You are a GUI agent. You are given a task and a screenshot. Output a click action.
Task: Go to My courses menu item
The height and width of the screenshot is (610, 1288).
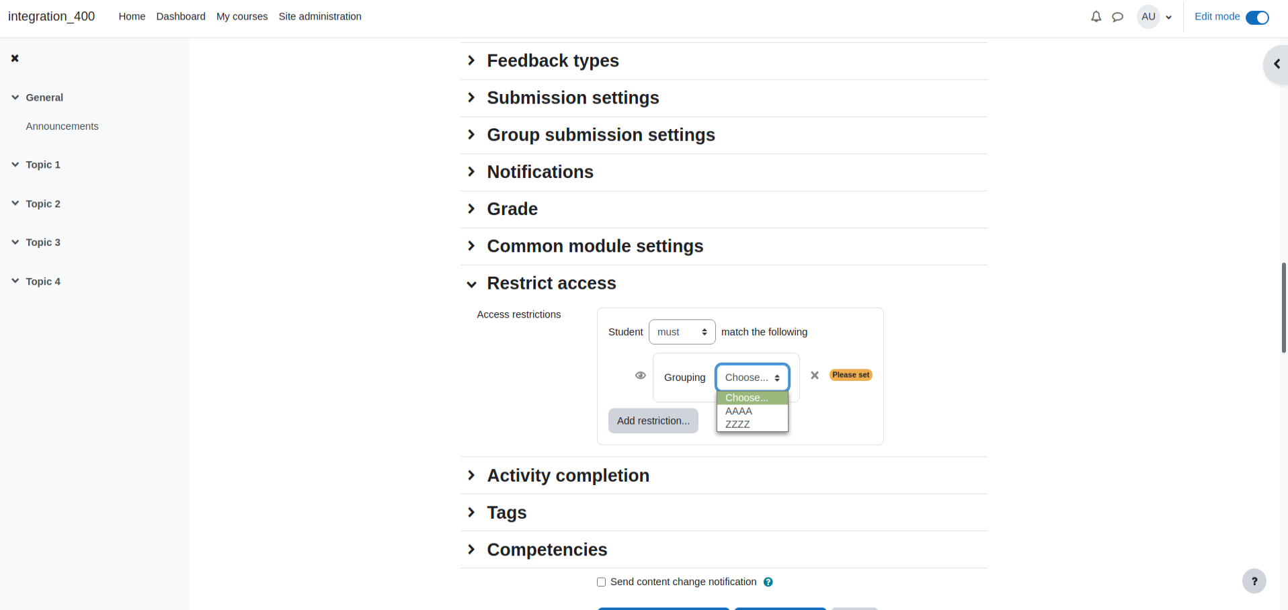242,17
